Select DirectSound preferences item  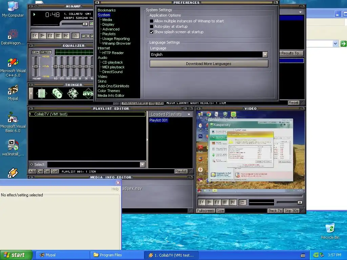point(112,72)
